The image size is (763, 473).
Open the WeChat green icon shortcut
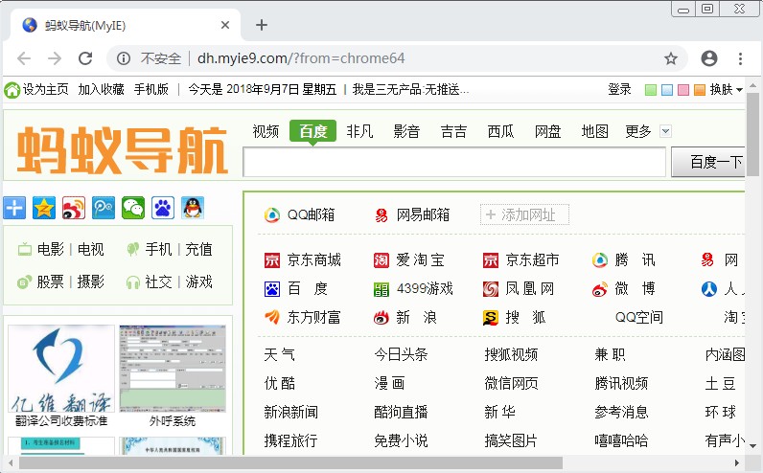[133, 207]
